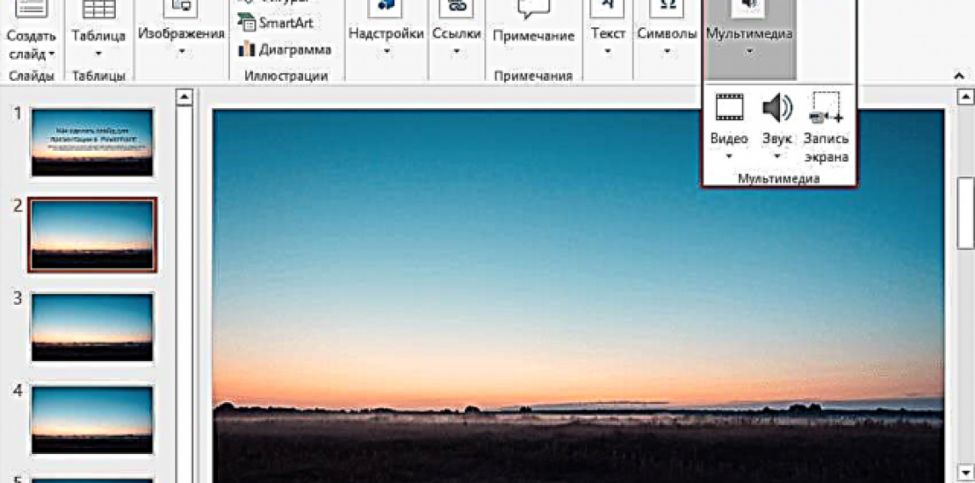
Task: Expand the Символы dropdown
Action: 667,52
